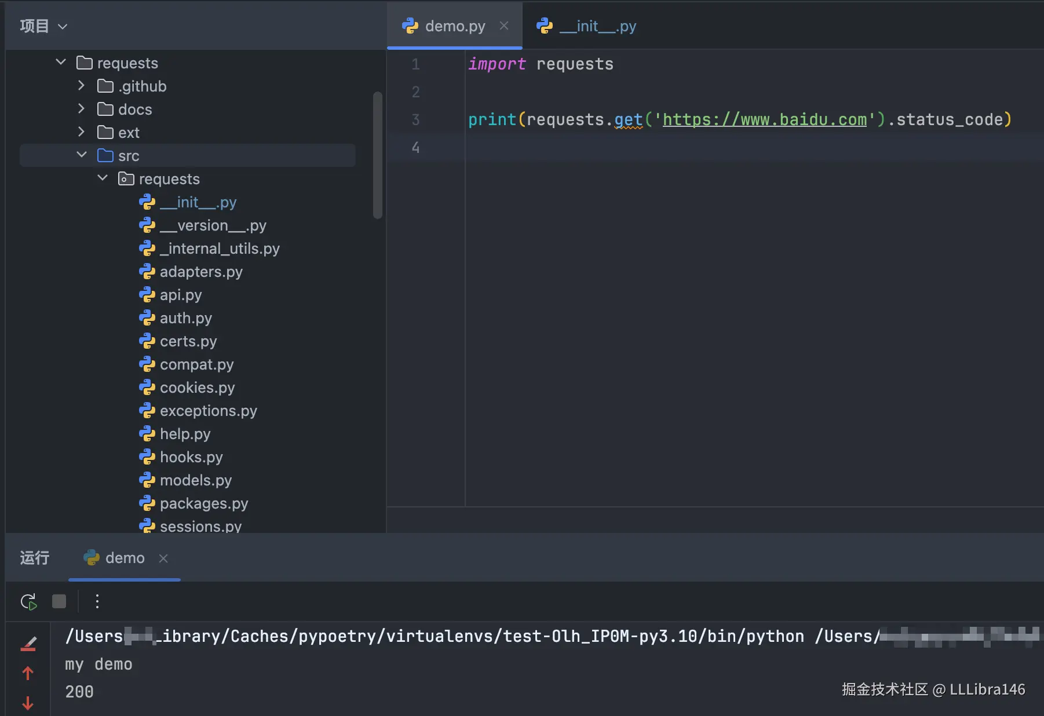1044x716 pixels.
Task: Open the 项目 view dropdown
Action: tap(43, 26)
